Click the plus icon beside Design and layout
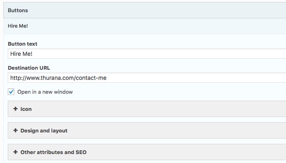Viewport: 286px width, 163px height. point(16,130)
